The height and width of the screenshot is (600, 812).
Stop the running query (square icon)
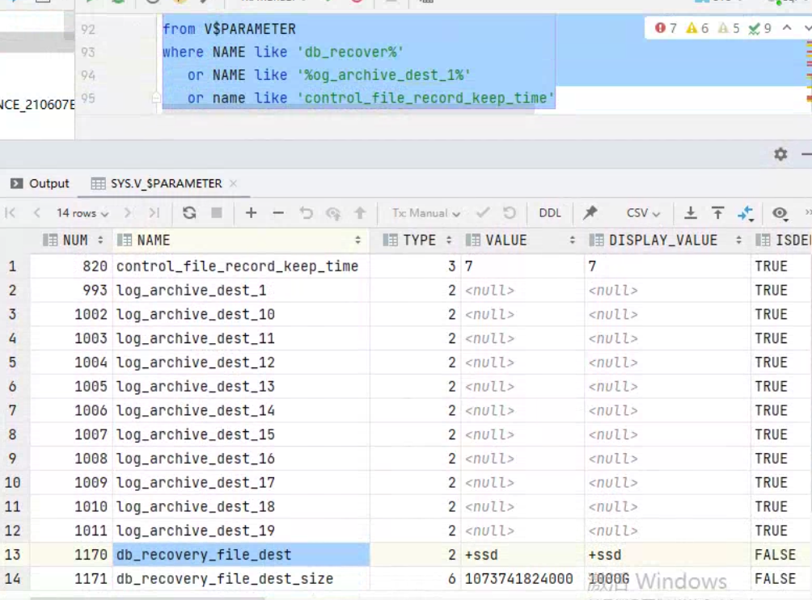click(x=217, y=213)
